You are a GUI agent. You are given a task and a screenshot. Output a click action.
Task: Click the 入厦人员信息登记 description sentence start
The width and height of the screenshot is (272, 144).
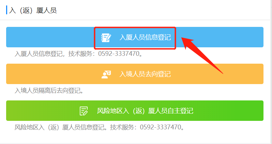(x=39, y=54)
